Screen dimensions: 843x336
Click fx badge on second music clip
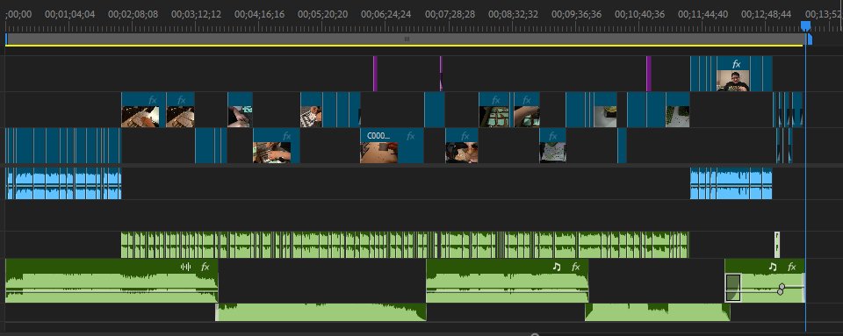pos(576,267)
